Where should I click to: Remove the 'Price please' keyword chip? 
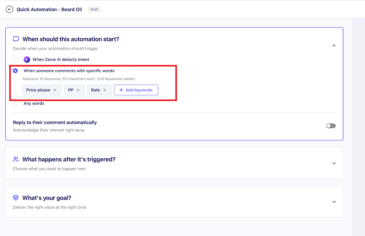click(x=55, y=90)
